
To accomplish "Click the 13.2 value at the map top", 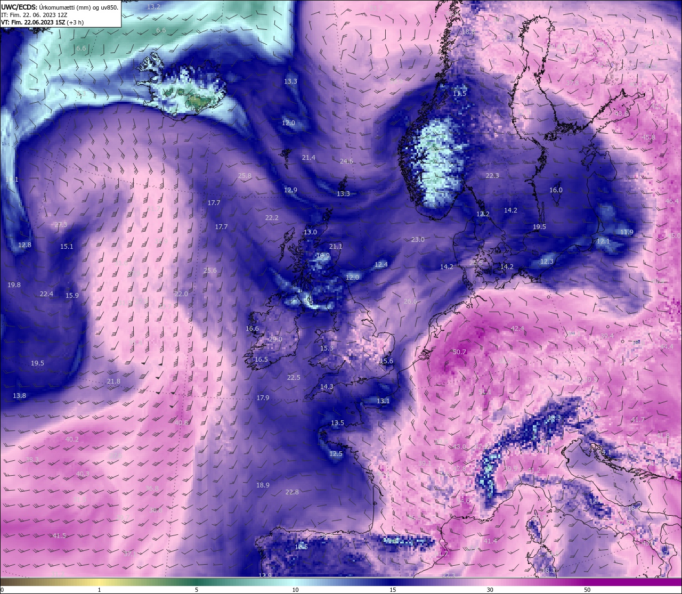I will point(153,7).
